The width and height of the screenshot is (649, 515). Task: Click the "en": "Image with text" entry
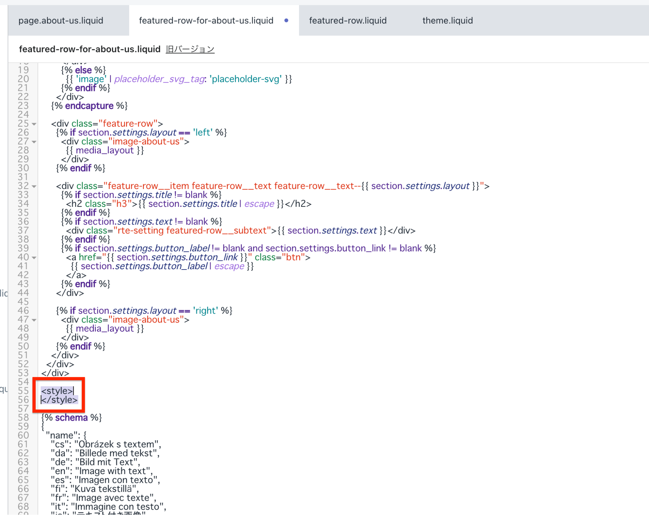101,471
